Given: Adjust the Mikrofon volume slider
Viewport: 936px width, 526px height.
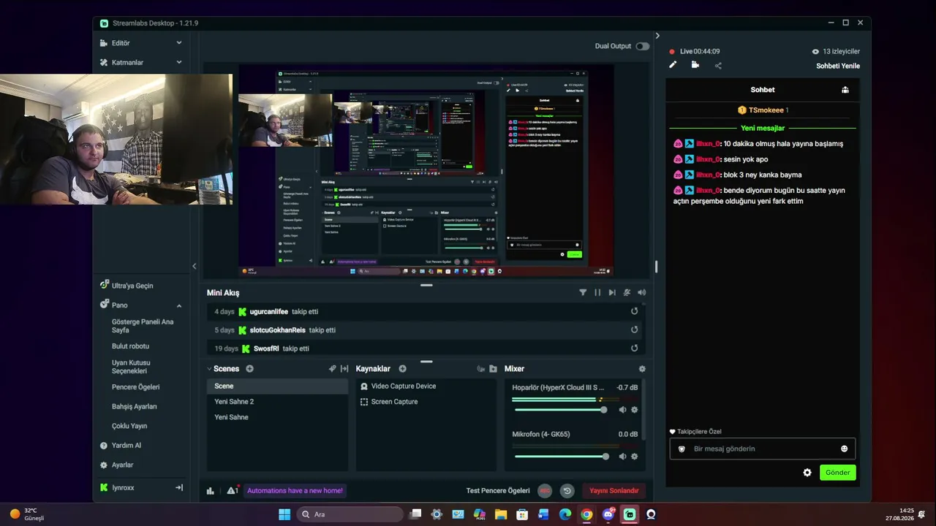Looking at the screenshot, I should pyautogui.click(x=561, y=457).
